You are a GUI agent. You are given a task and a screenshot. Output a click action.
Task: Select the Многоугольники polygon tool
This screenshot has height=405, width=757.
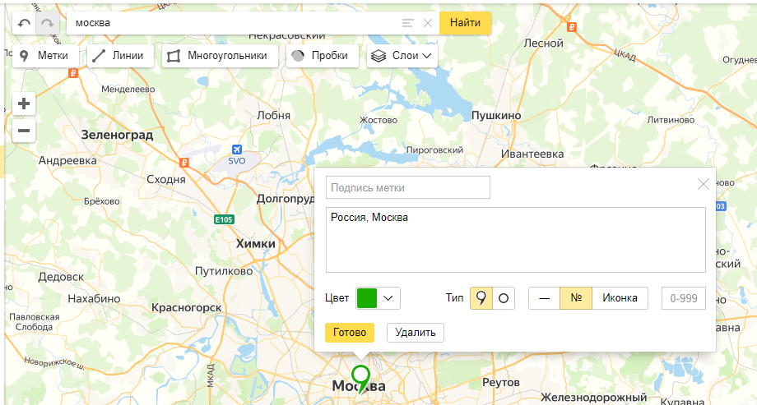tap(221, 56)
